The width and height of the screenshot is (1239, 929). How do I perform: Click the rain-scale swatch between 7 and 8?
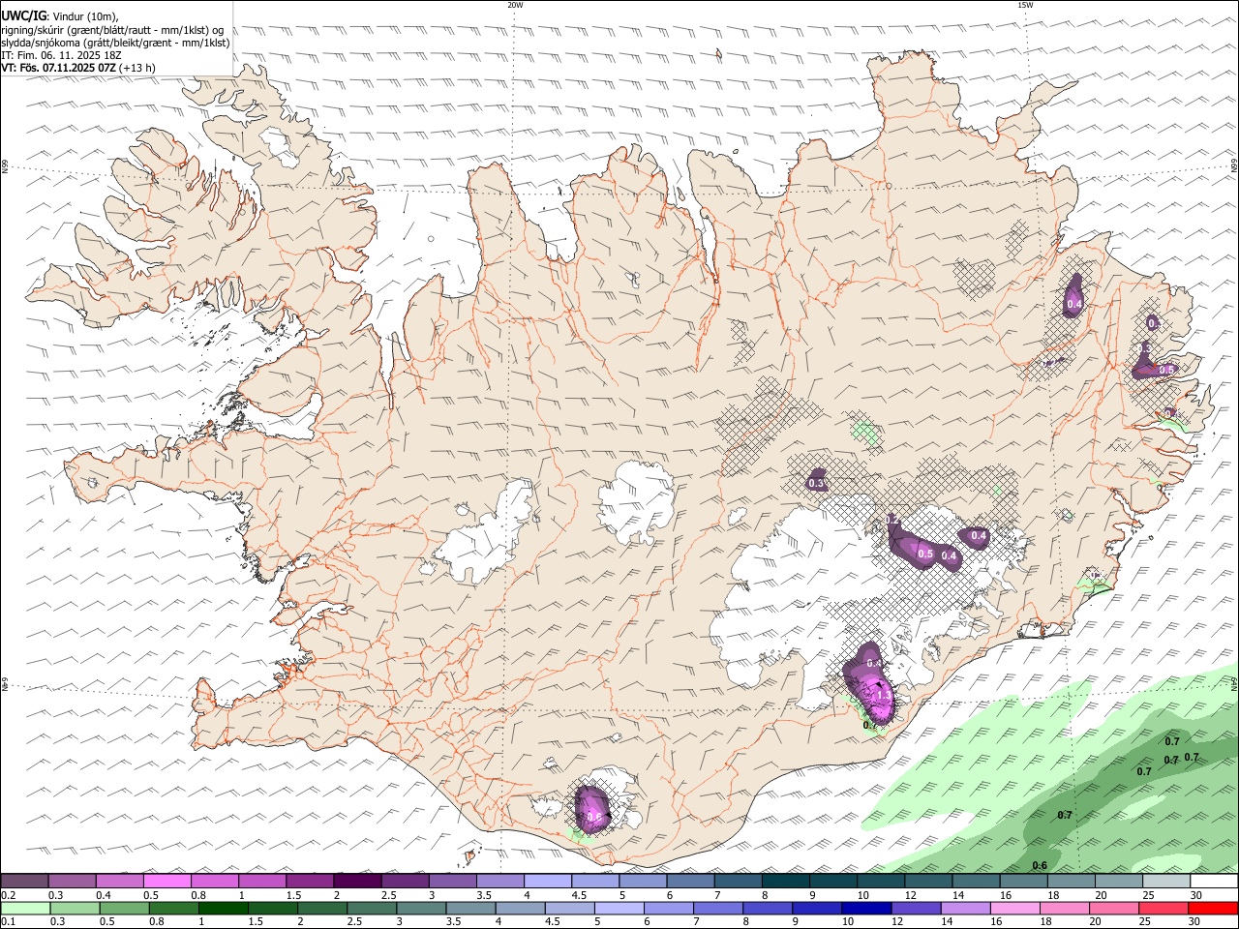click(718, 908)
